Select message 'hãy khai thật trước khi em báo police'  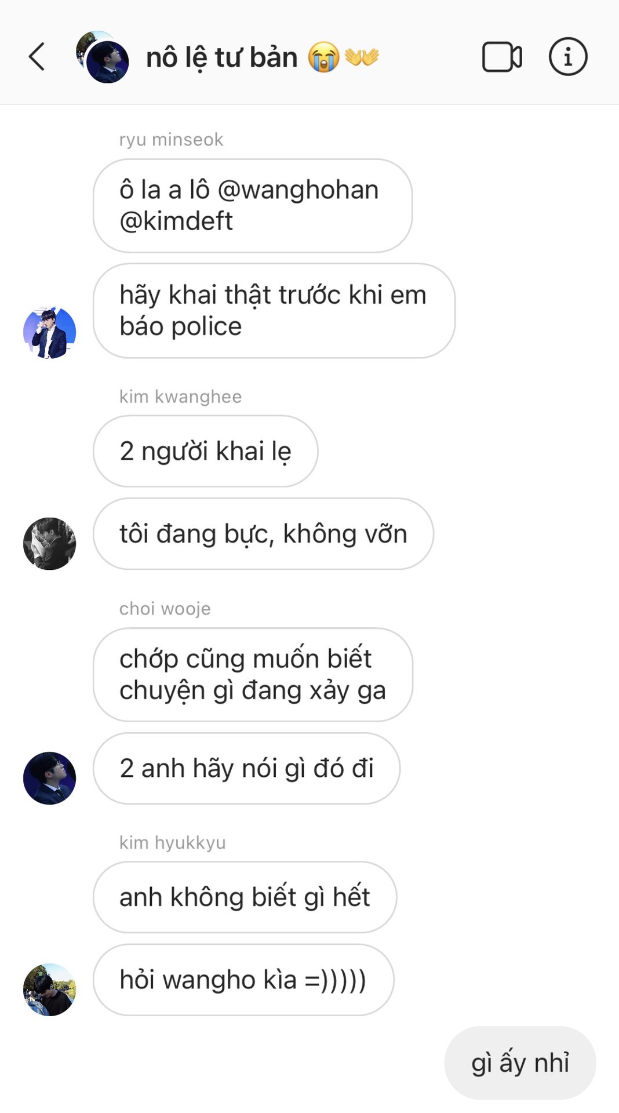(x=274, y=311)
